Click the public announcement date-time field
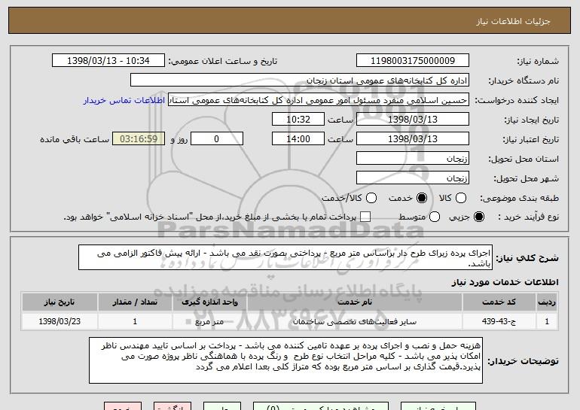Image resolution: width=580 pixels, height=410 pixels. 108,61
